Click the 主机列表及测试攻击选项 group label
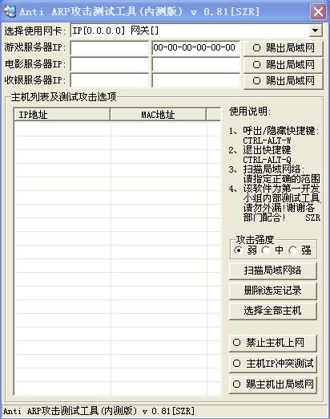This screenshot has height=419, width=330. tap(63, 97)
